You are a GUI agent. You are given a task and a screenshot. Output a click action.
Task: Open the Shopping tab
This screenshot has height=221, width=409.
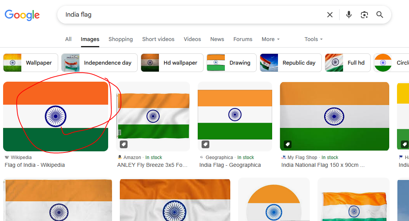tap(121, 39)
